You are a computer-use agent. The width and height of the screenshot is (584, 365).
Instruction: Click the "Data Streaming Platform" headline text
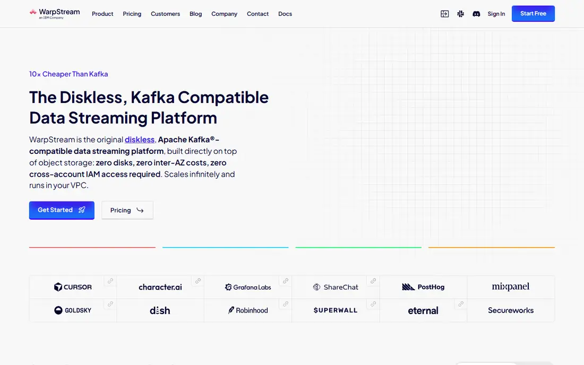coord(123,118)
